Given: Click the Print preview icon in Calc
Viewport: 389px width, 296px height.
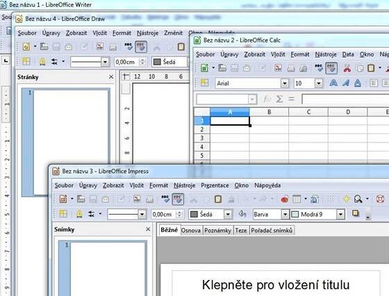Looking at the screenshot, I should click(303, 68).
